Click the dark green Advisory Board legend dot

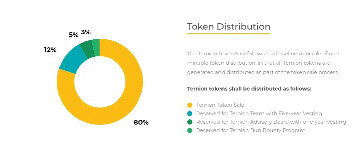click(190, 122)
